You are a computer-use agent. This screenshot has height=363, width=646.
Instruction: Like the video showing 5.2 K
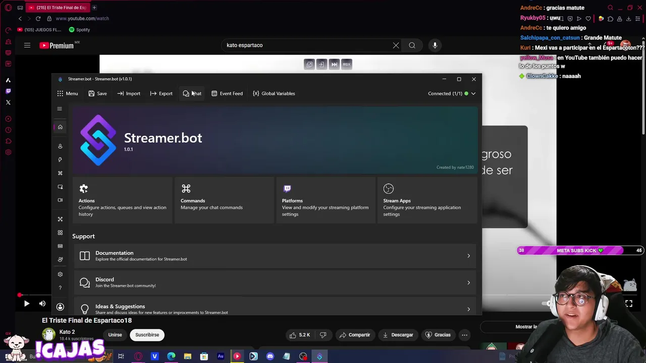coord(300,335)
